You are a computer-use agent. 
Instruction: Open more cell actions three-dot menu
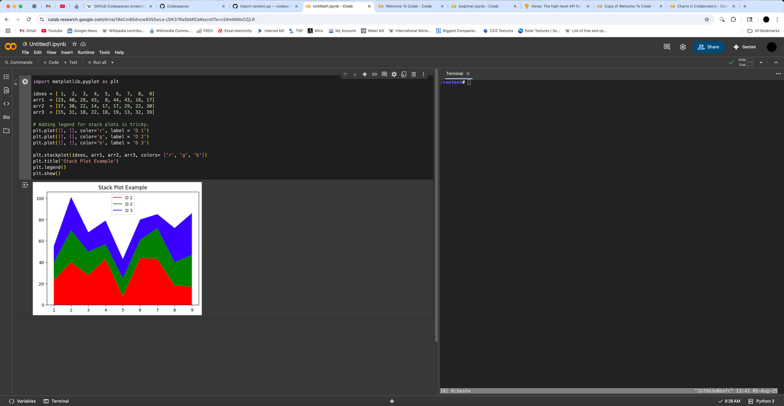coord(423,74)
